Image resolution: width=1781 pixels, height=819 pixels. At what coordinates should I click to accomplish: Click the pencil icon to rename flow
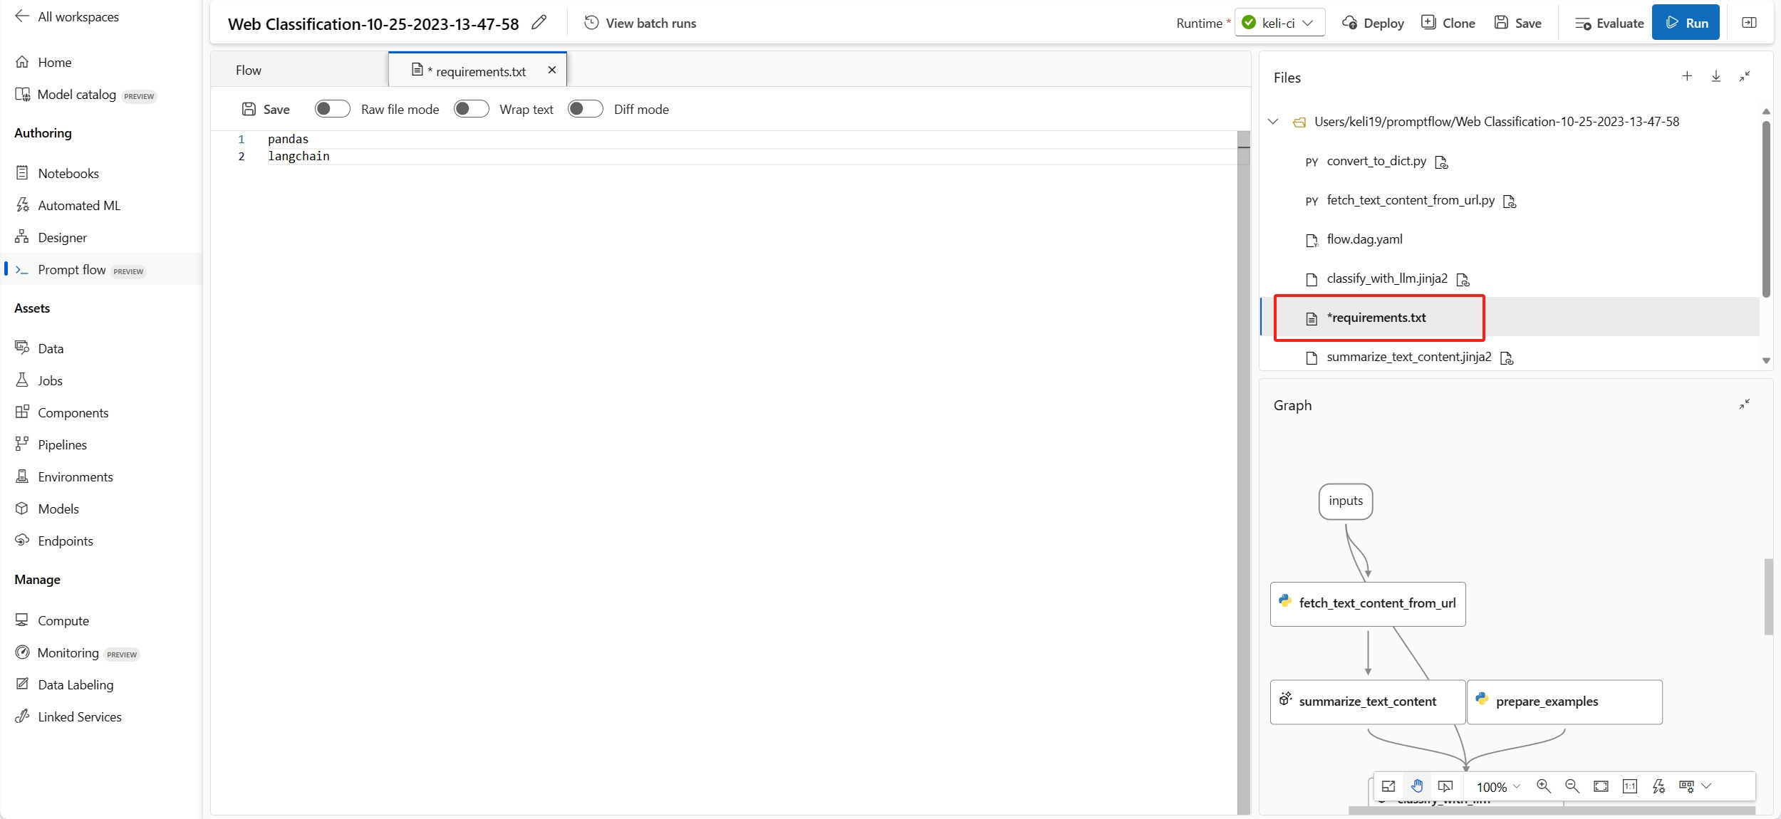coord(539,23)
